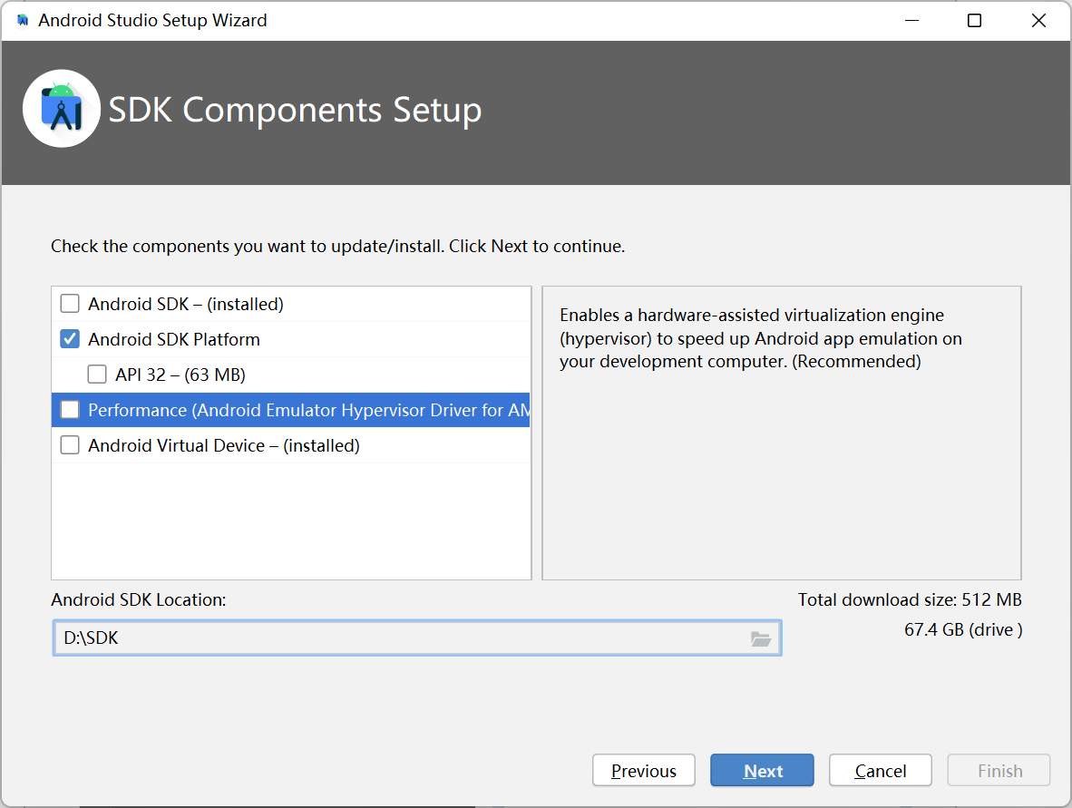This screenshot has width=1072, height=808.
Task: Enable the API 32 (63 MB) checkbox
Action: [x=97, y=375]
